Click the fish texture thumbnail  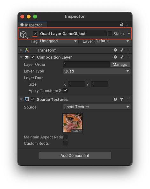[x=73, y=123]
